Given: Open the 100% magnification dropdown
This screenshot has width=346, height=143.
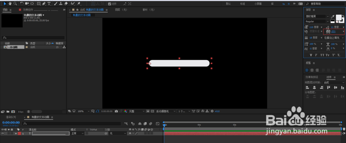Looking at the screenshot, I should click(83, 111).
